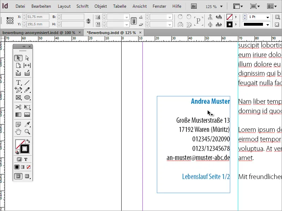This screenshot has height=211, width=282.
Task: Open the Ansicht menu
Action: [x=140, y=6]
